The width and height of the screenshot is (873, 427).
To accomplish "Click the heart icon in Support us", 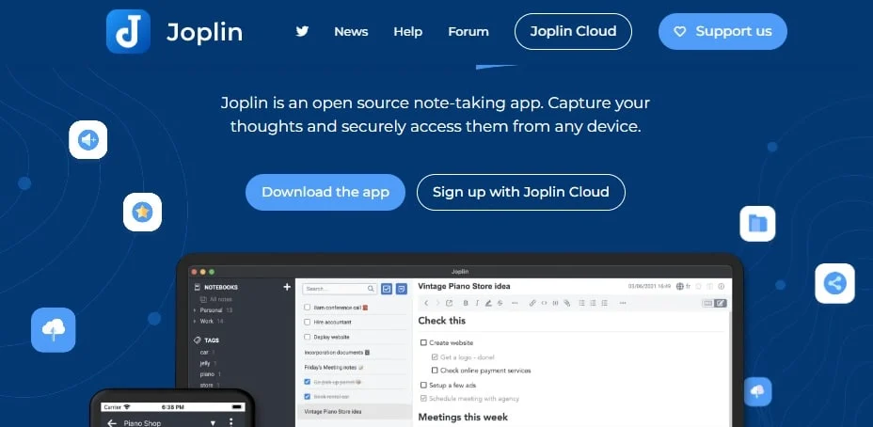I will 680,32.
